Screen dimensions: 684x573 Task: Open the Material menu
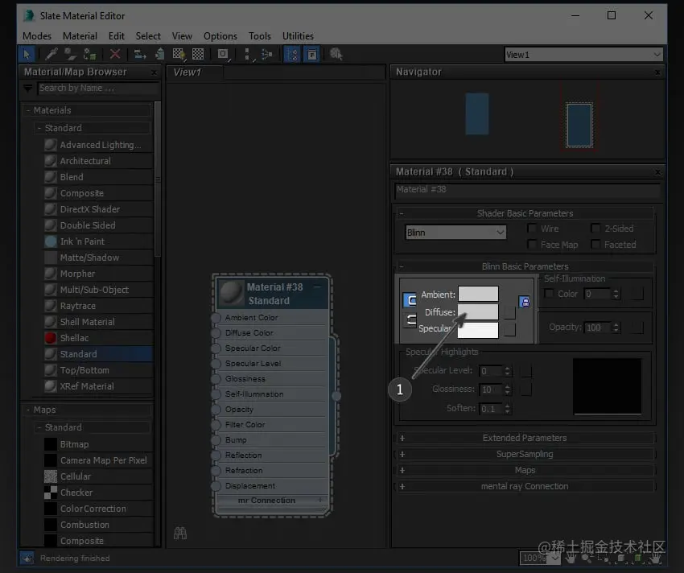[80, 35]
